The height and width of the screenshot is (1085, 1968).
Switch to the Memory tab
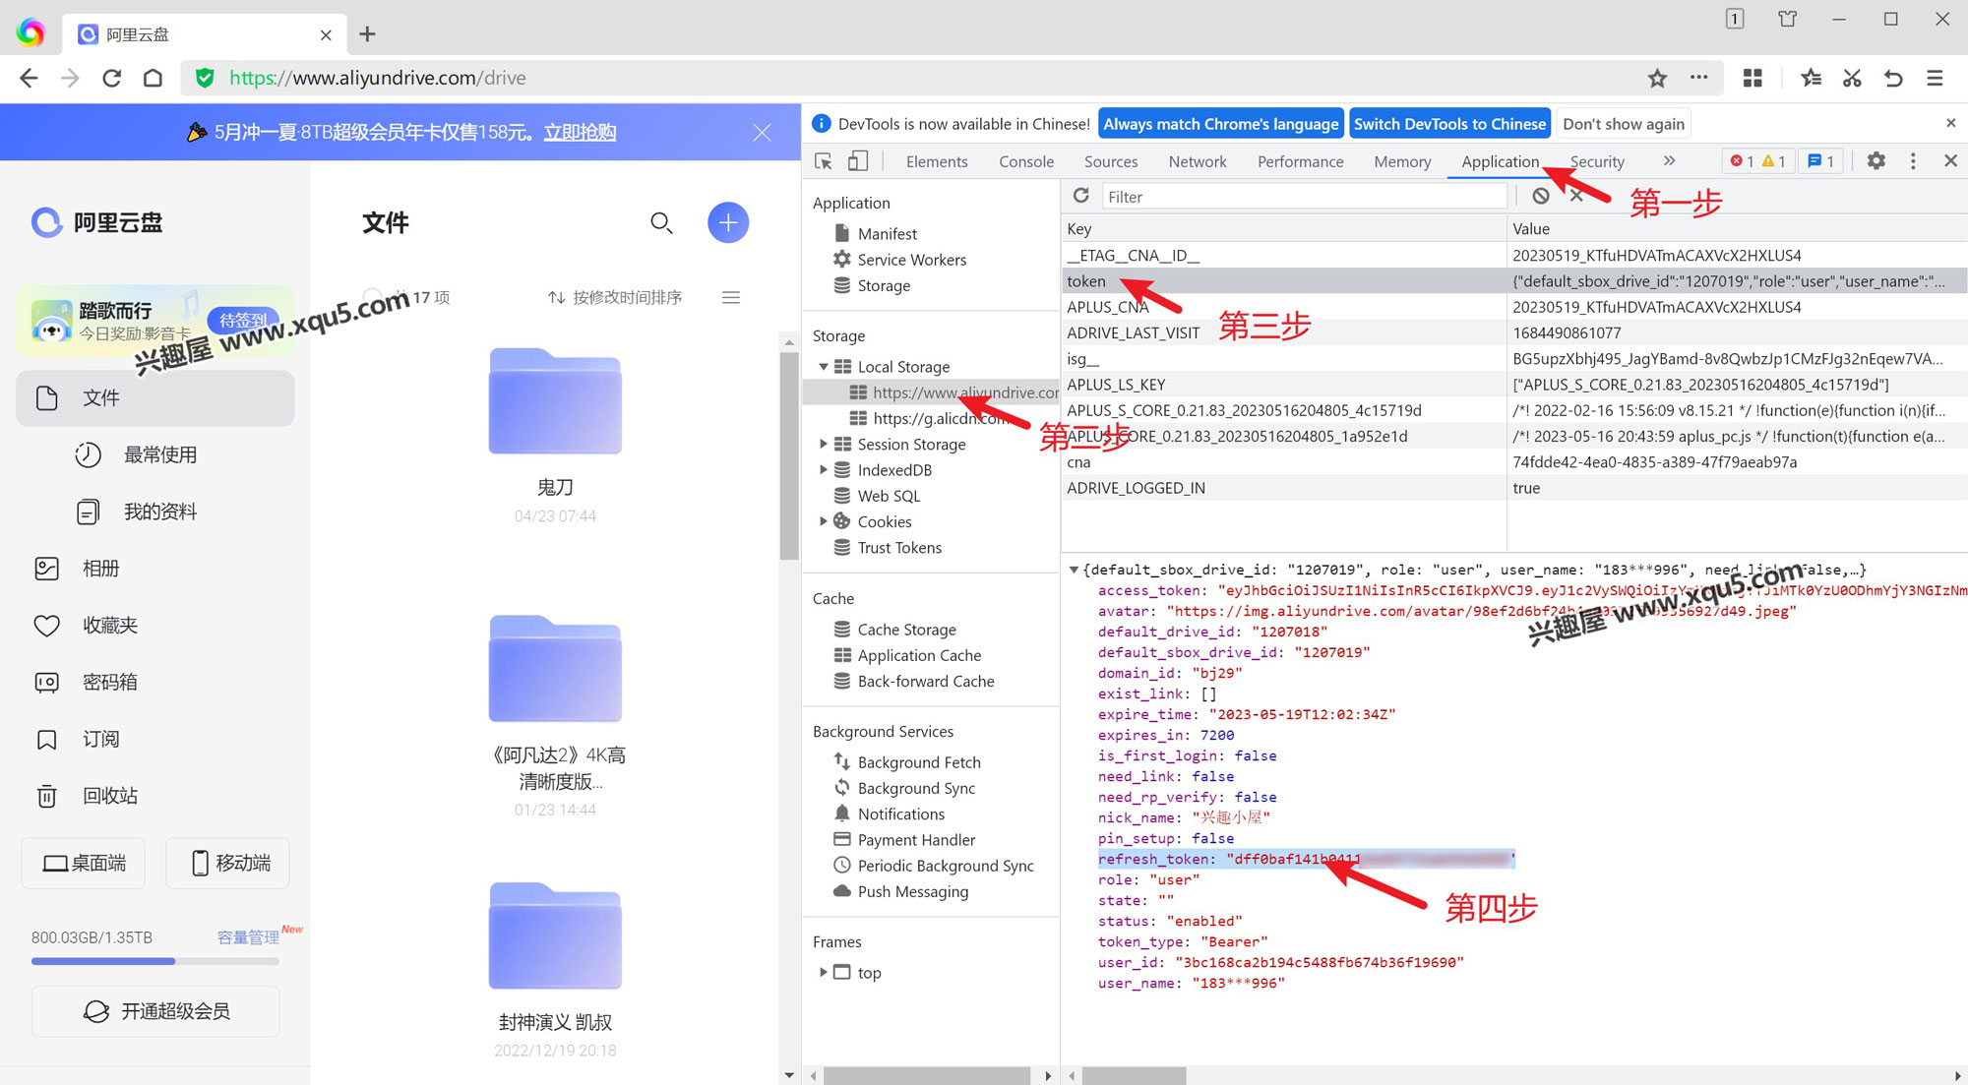[x=1402, y=161]
